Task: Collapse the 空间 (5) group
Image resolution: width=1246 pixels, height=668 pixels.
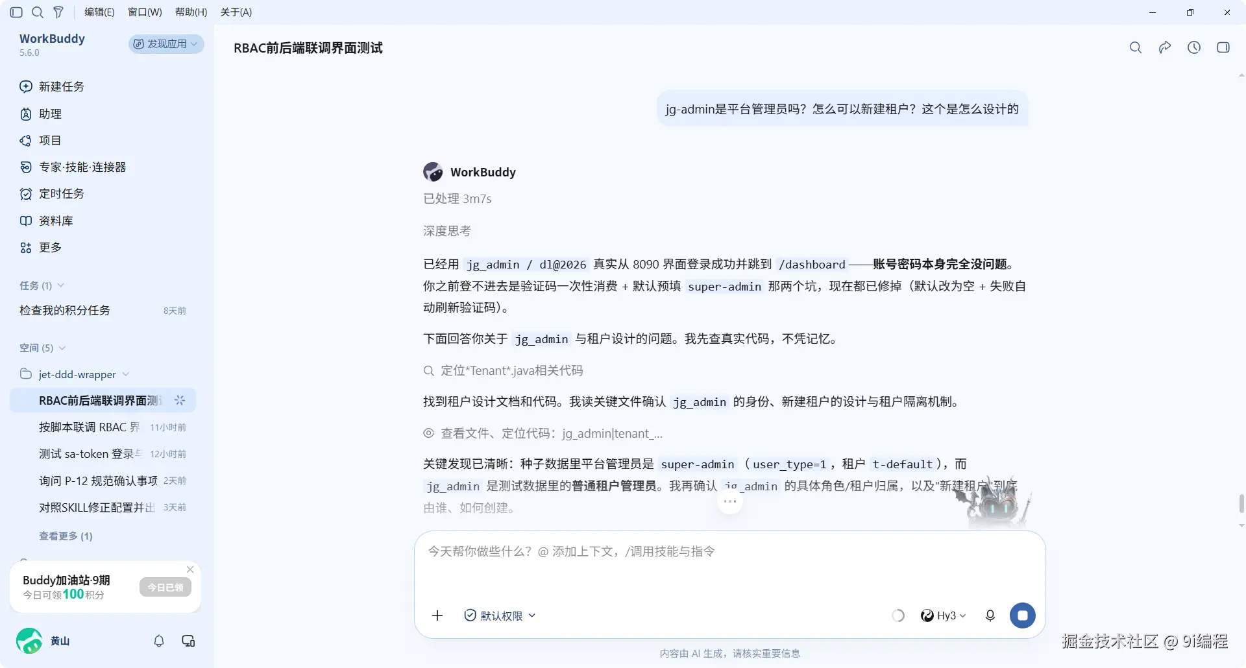Action: pyautogui.click(x=43, y=348)
